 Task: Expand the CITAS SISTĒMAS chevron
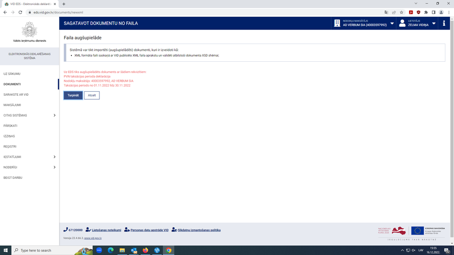[x=55, y=115]
